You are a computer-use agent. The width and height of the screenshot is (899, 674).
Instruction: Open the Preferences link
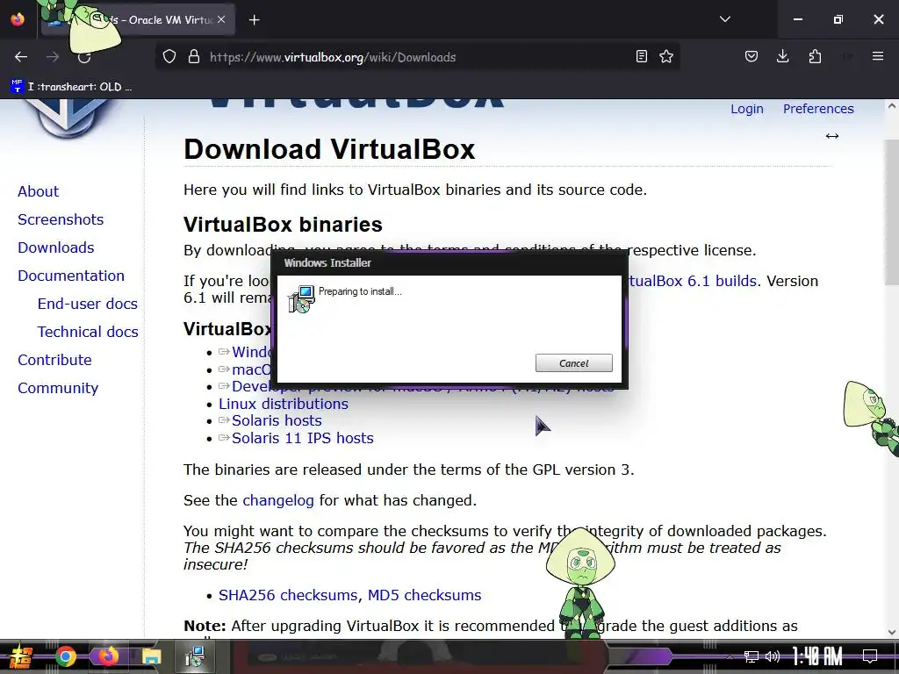coord(818,109)
